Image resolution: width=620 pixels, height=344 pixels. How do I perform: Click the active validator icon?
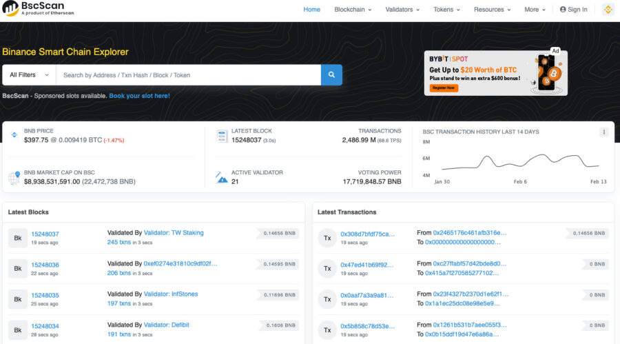[222, 177]
